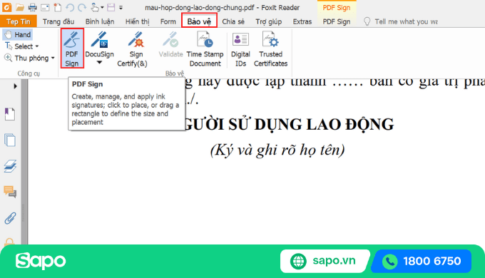Create a new PDF from the blank page icon
The height and width of the screenshot is (278, 485).
click(58, 7)
